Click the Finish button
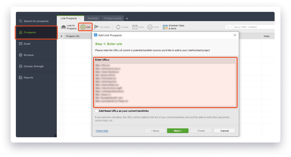This screenshot has height=157, width=291. [x=201, y=131]
